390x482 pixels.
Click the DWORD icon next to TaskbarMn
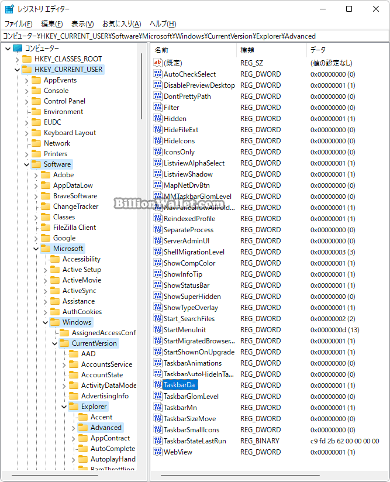click(x=158, y=407)
